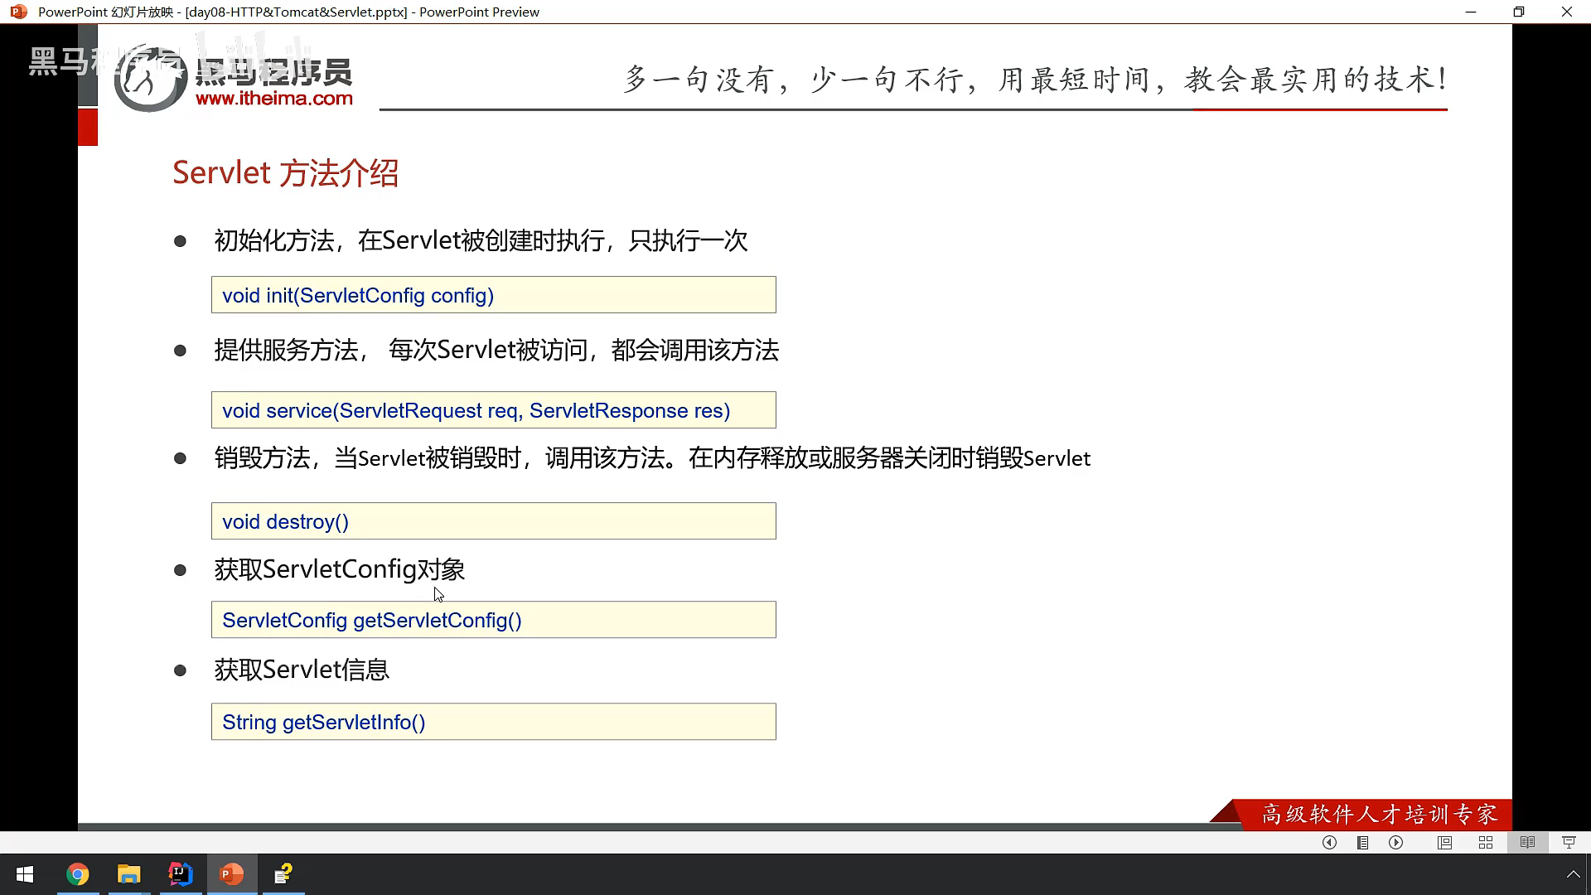Image resolution: width=1591 pixels, height=895 pixels.
Task: Click the Servlet 方法介绍 slide title
Action: click(285, 173)
